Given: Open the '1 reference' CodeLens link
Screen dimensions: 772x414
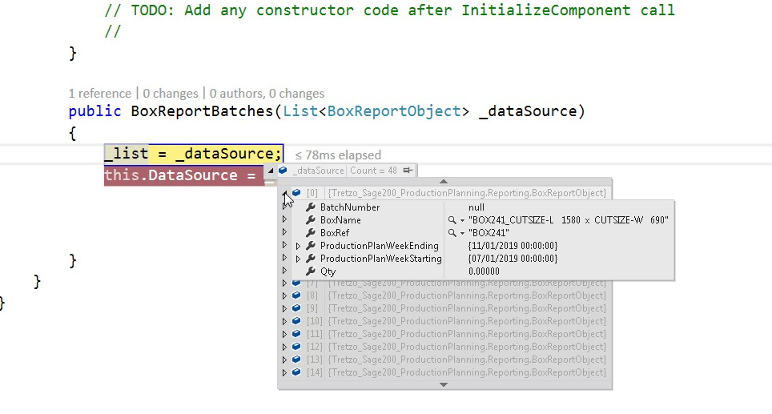Looking at the screenshot, I should (x=99, y=94).
